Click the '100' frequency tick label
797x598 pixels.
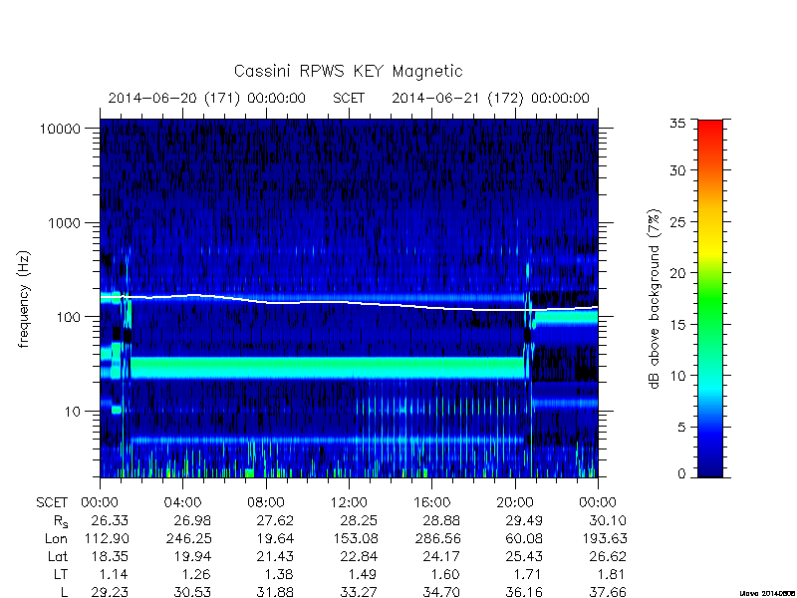click(x=69, y=317)
